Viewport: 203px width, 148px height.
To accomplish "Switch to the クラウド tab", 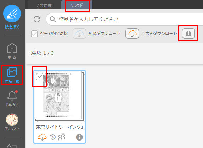I will coord(77,5).
